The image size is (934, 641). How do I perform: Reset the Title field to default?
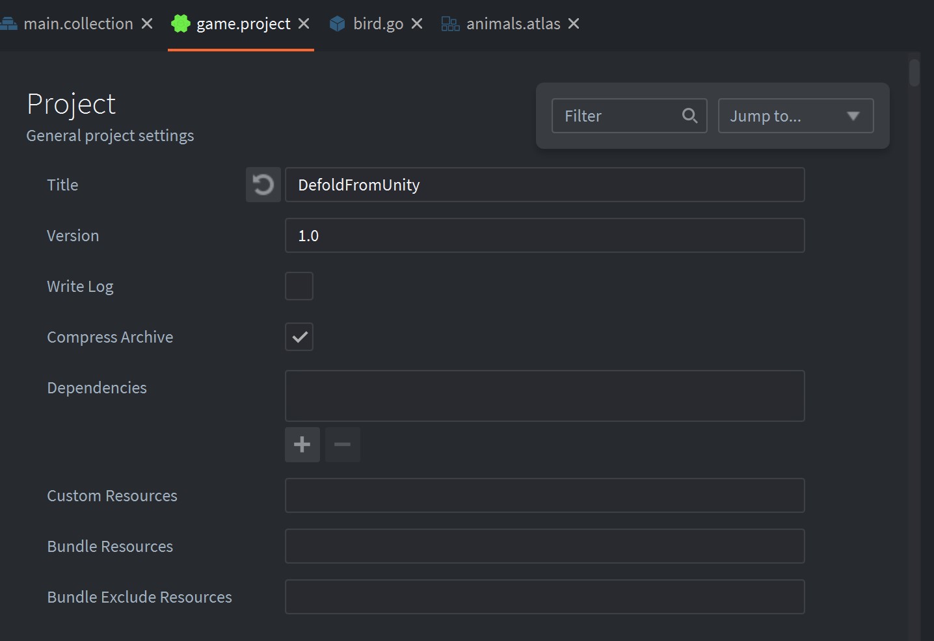pyautogui.click(x=263, y=185)
